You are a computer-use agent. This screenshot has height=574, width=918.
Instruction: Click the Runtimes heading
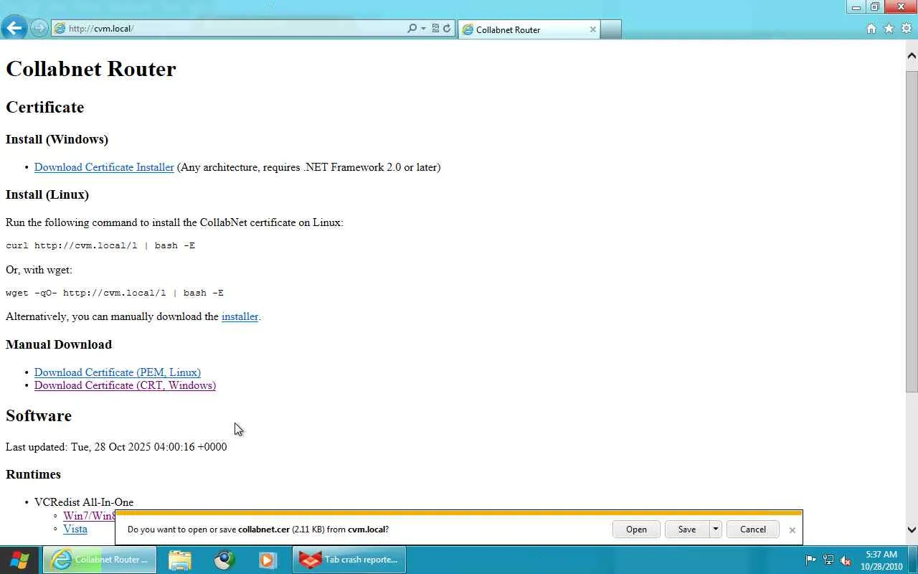[x=33, y=474]
